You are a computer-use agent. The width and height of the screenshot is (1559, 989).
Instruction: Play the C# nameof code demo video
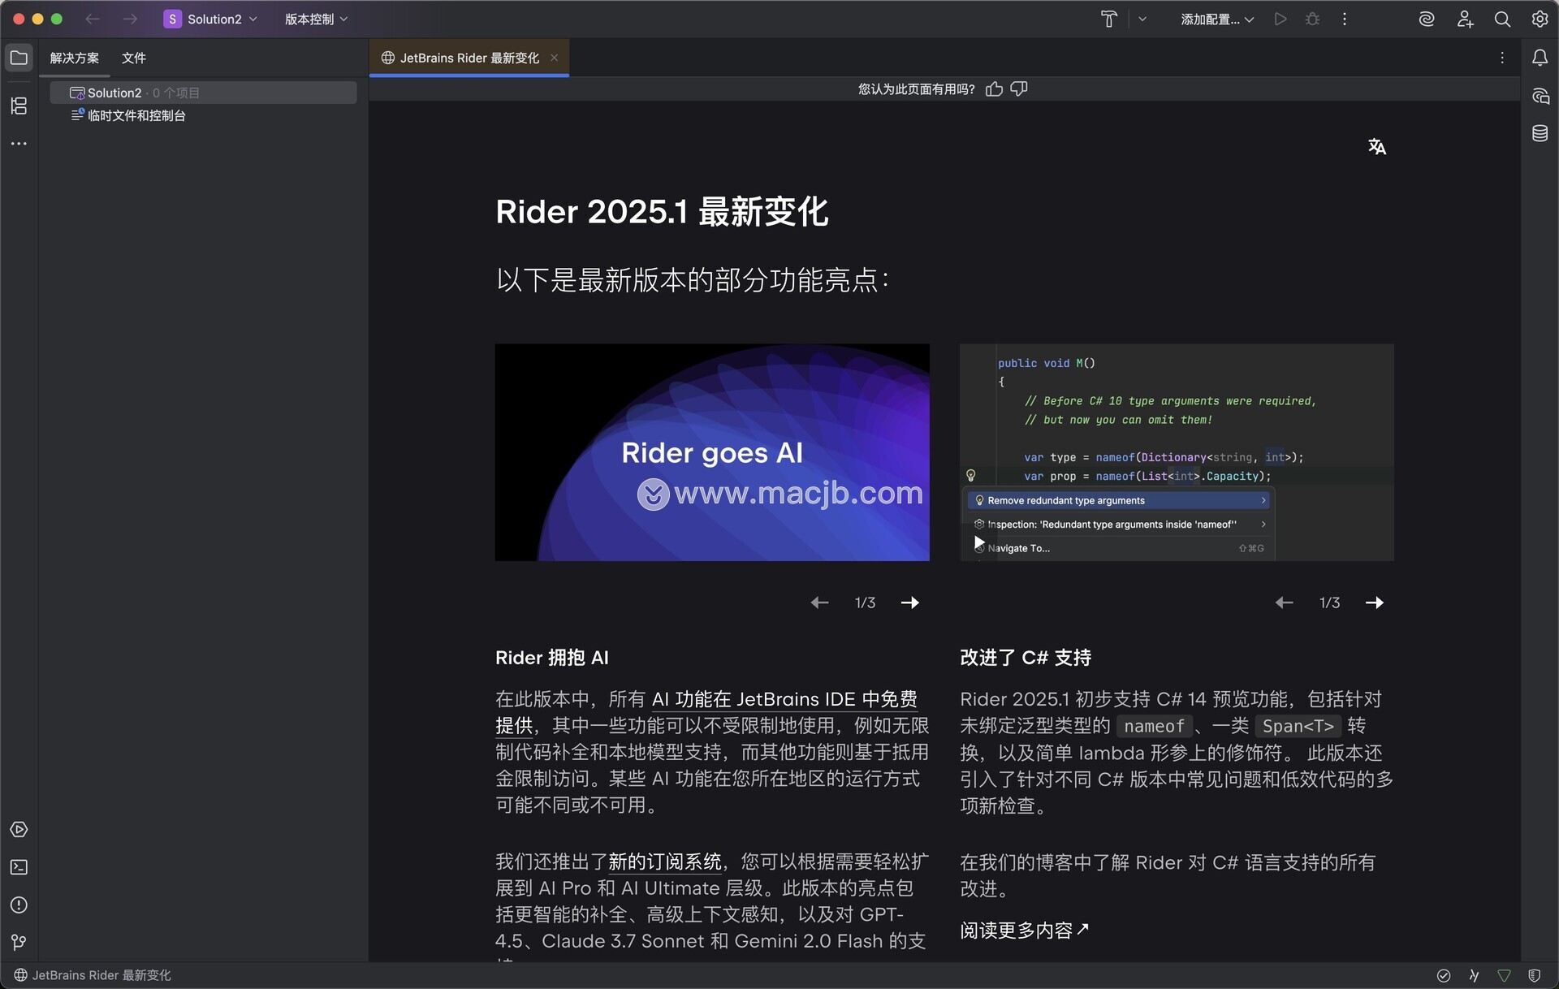[x=979, y=542]
